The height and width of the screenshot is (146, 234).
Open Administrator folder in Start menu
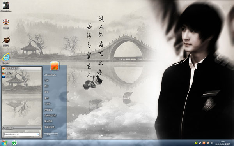[x=50, y=75]
